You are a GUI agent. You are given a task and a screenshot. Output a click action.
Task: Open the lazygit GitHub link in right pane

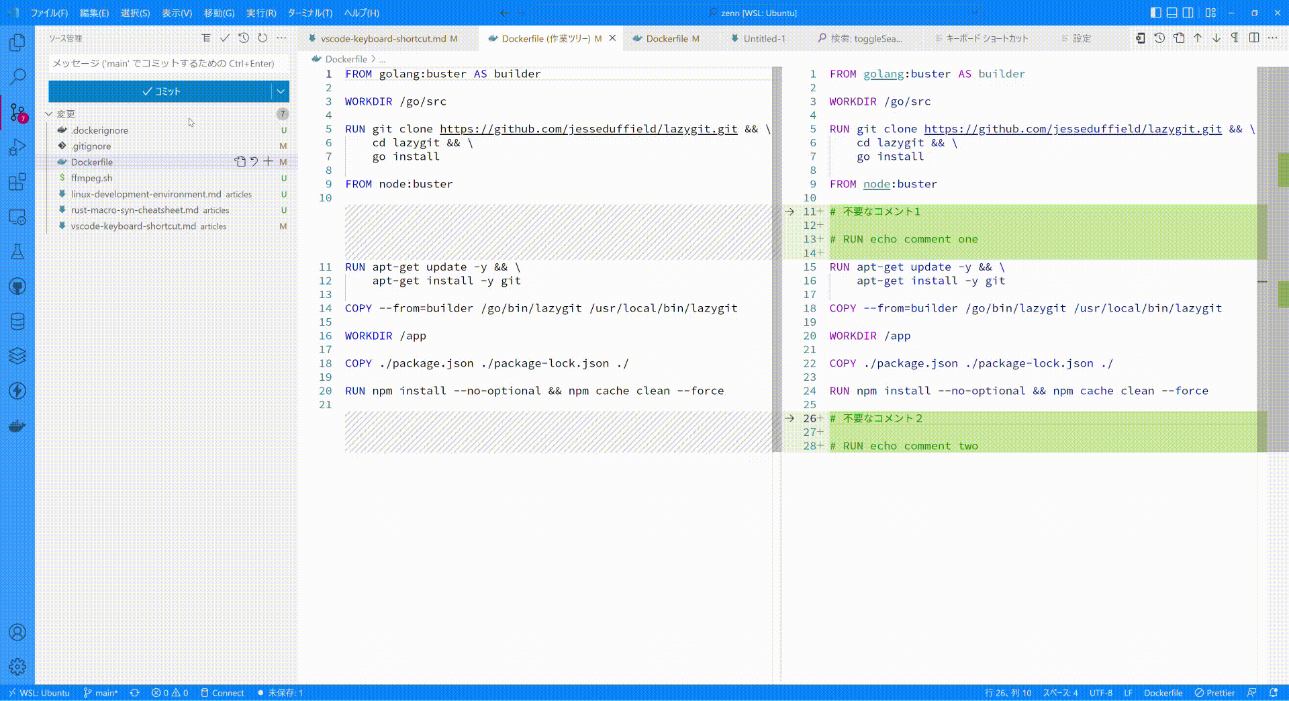(x=1073, y=129)
